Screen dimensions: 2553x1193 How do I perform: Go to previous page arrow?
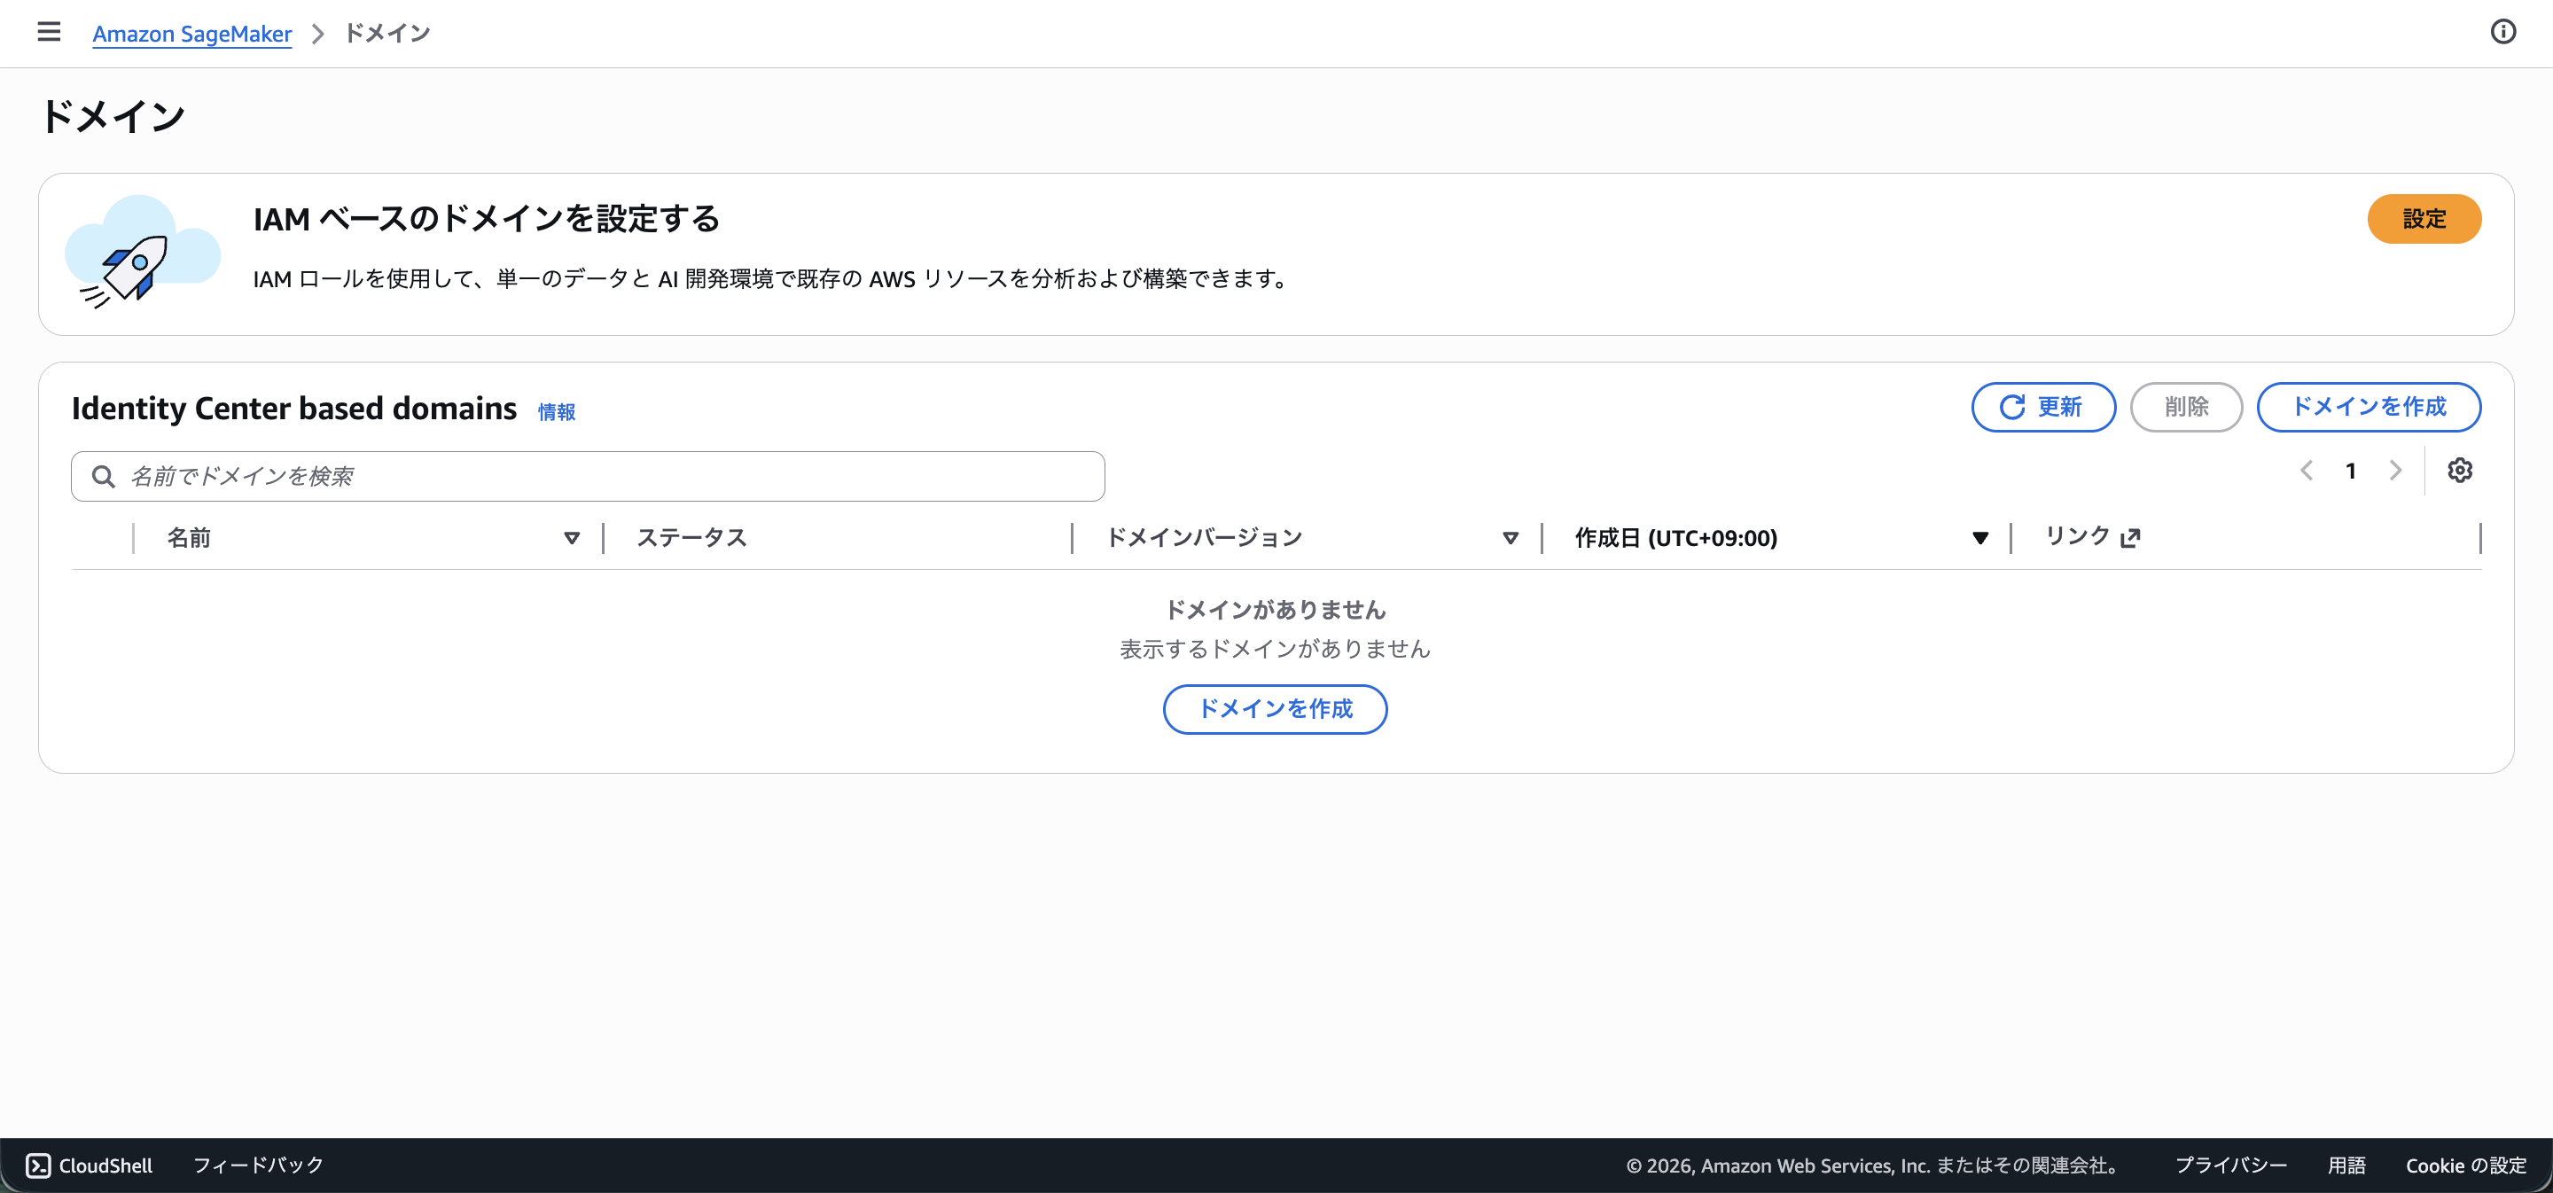[x=2307, y=471]
